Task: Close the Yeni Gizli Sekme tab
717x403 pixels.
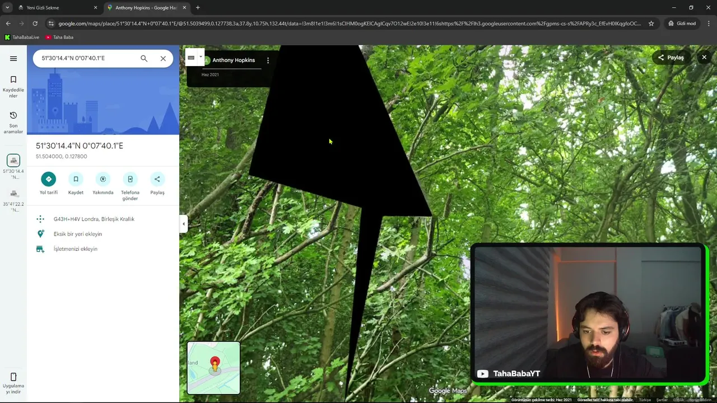Action: point(95,8)
